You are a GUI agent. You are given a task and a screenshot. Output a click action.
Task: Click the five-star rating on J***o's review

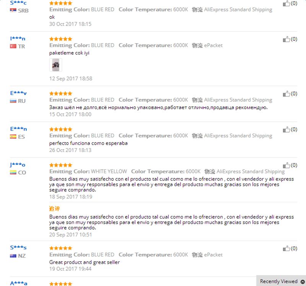[x=61, y=165]
